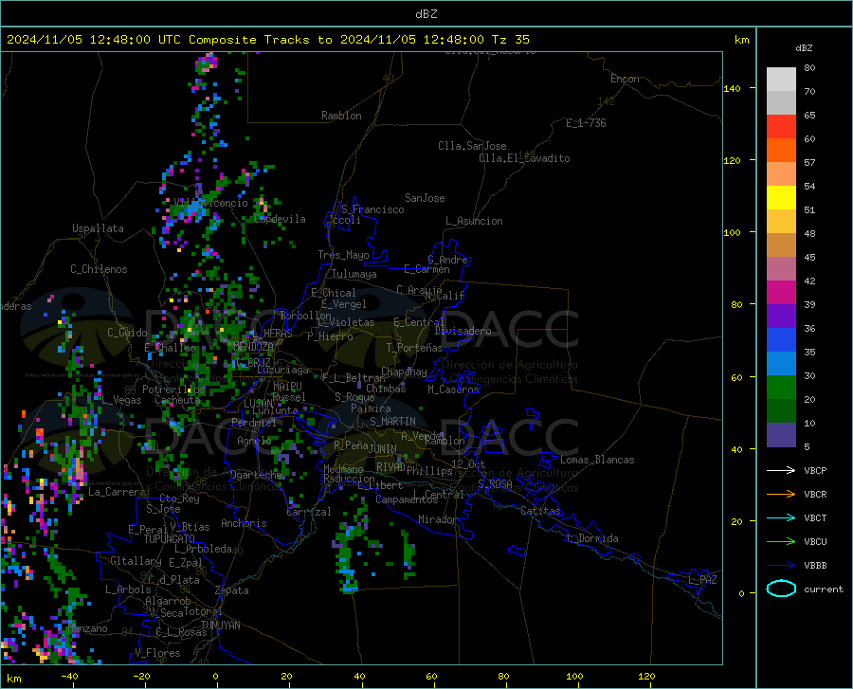The height and width of the screenshot is (689, 853).
Task: Click the 'VBCP' legend label
Action: (815, 470)
